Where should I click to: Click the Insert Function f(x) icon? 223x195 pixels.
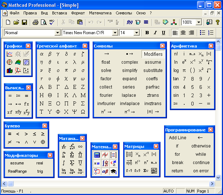[130, 22]
